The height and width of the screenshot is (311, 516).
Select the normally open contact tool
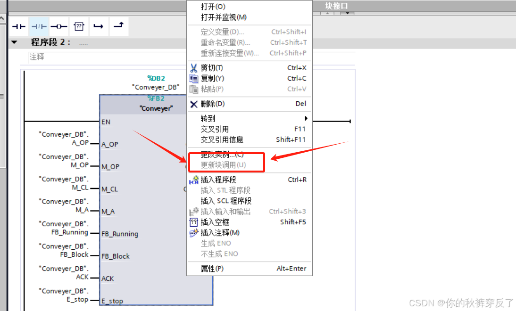[x=18, y=26]
